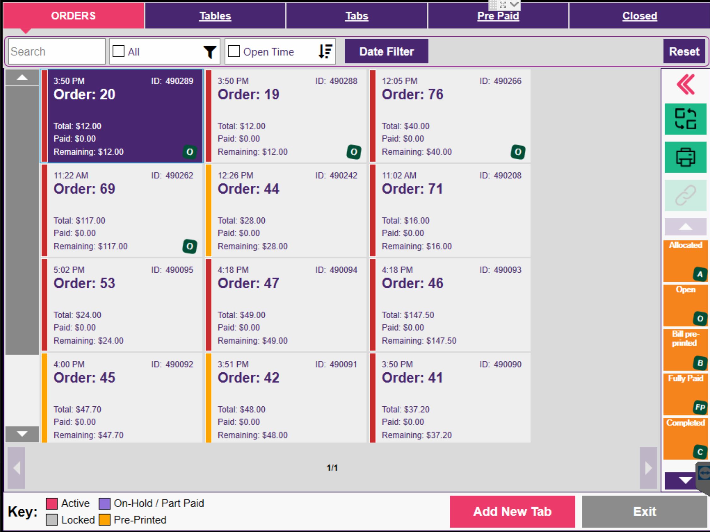Open the Date Filter

(386, 51)
